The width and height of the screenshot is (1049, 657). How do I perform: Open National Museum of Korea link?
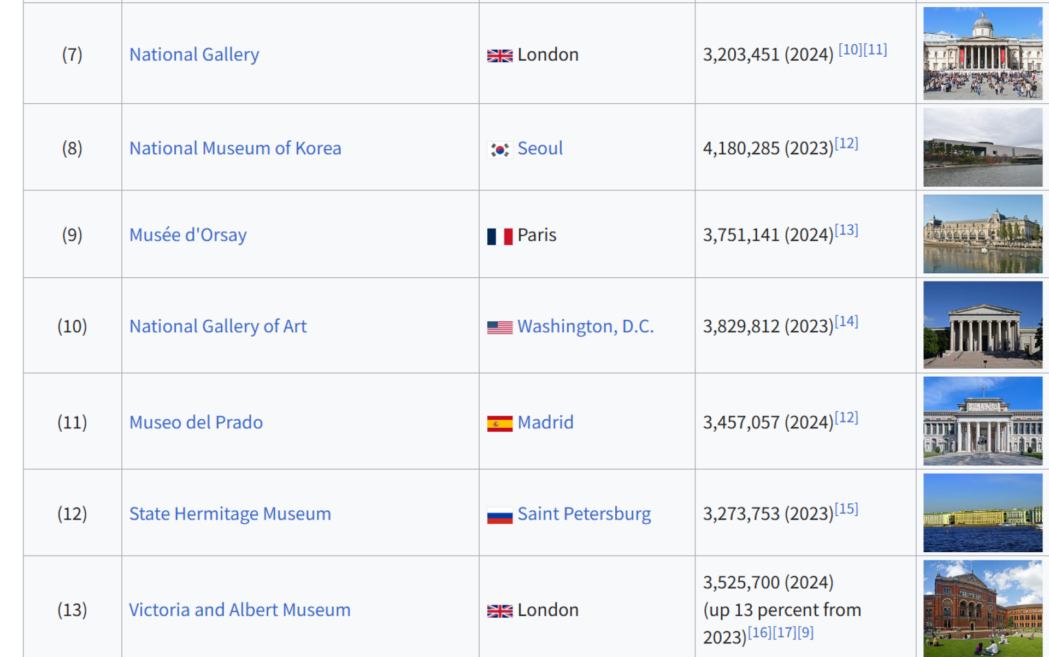tap(235, 148)
